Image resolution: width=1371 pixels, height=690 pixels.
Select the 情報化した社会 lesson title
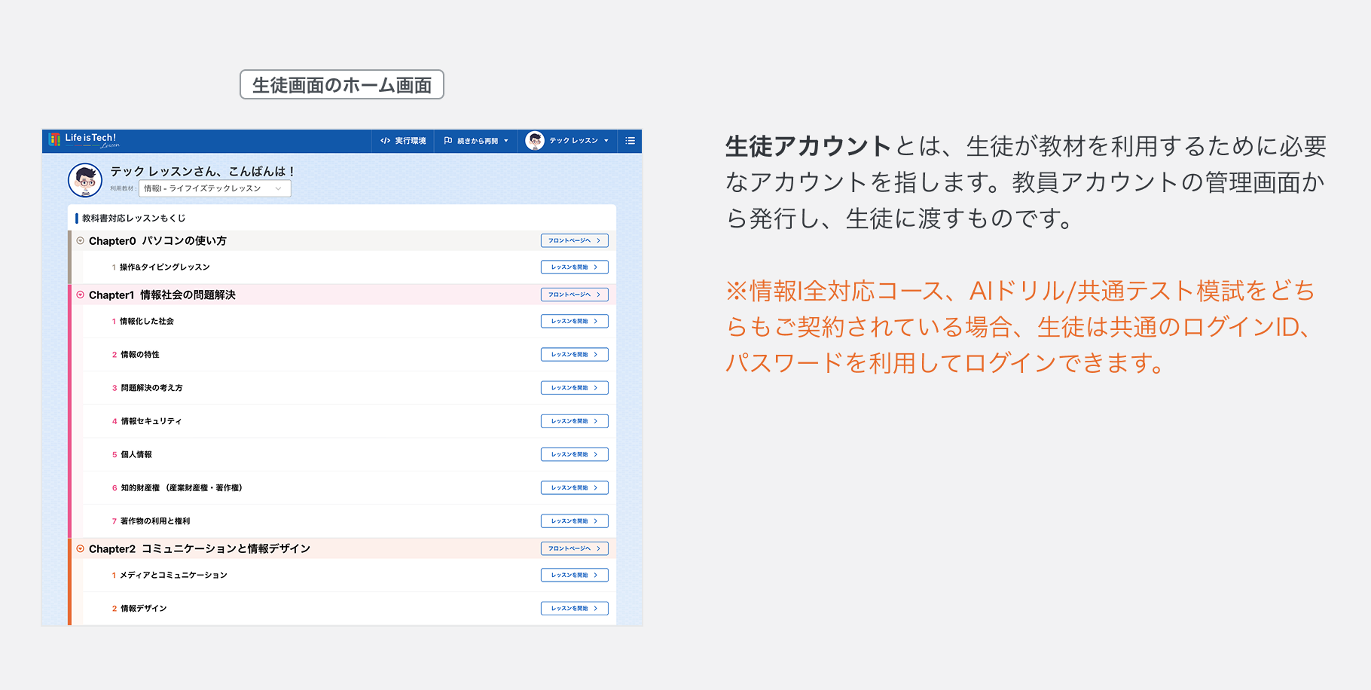pos(147,322)
